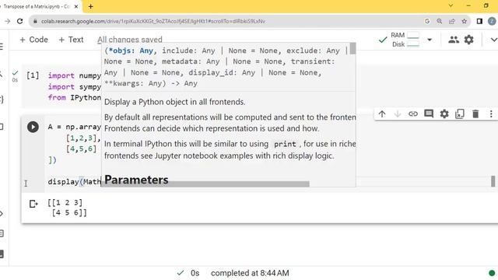Screen dimensions: 498x280
Task: Open cell editor settings gear
Action: click(x=444, y=114)
